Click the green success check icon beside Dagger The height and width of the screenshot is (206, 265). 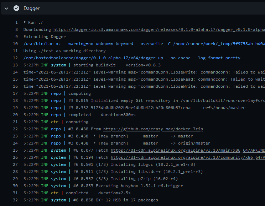click(16, 8)
